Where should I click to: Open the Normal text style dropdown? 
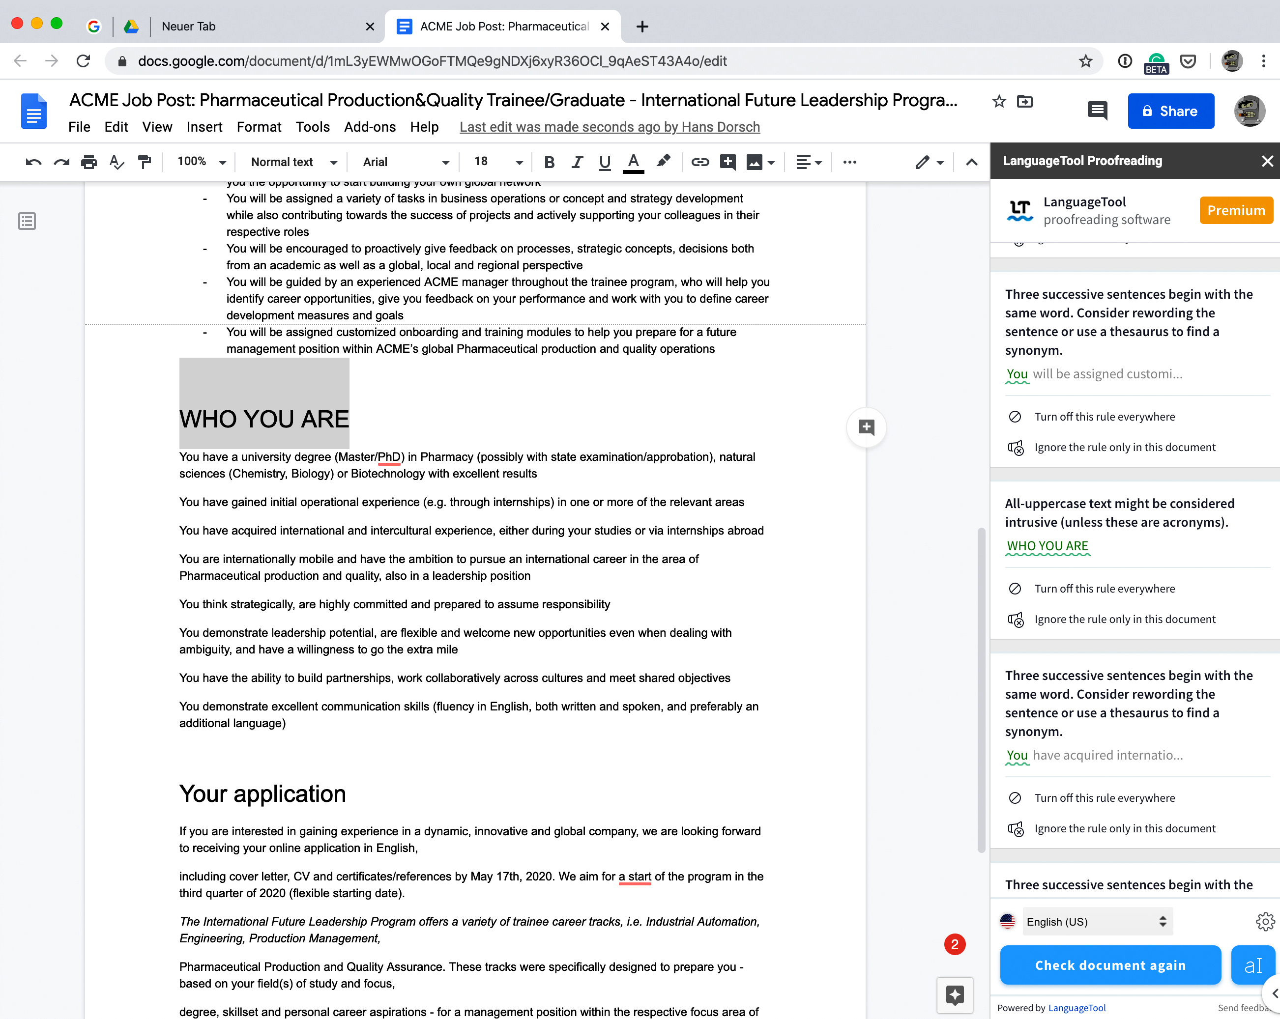click(293, 162)
